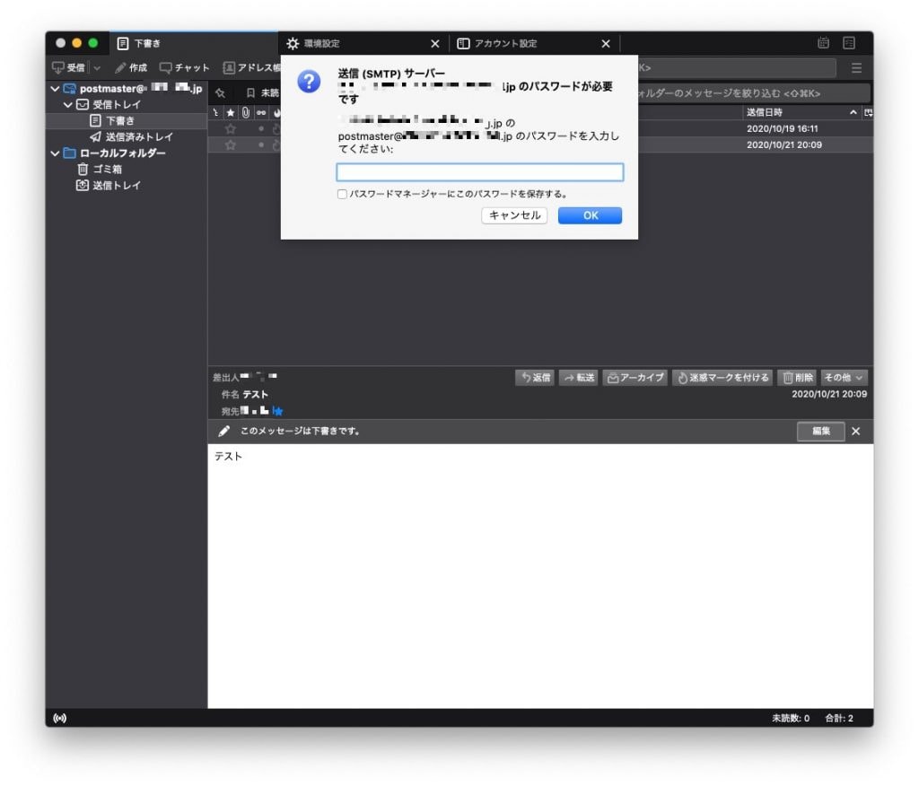Open the hamburger application menu
The image size is (919, 787).
pyautogui.click(x=856, y=67)
